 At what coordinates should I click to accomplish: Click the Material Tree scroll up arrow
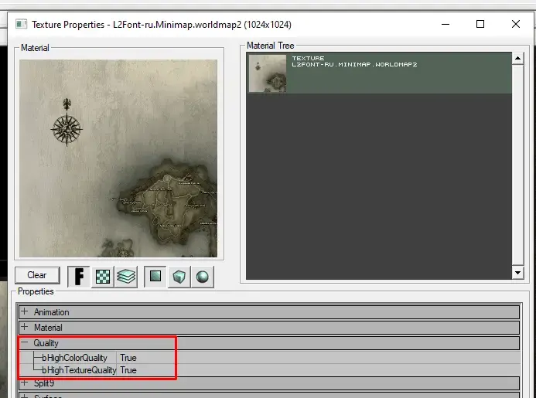(518, 59)
